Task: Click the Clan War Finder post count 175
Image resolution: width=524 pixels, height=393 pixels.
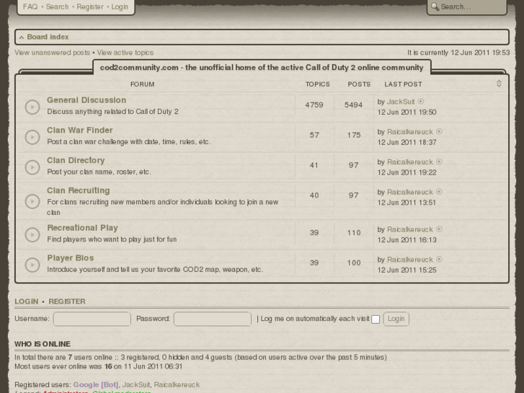Action: coord(354,135)
